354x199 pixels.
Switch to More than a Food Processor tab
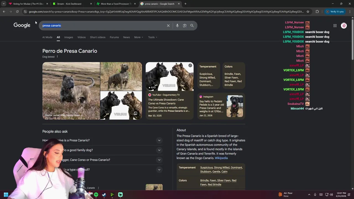[x=116, y=4]
